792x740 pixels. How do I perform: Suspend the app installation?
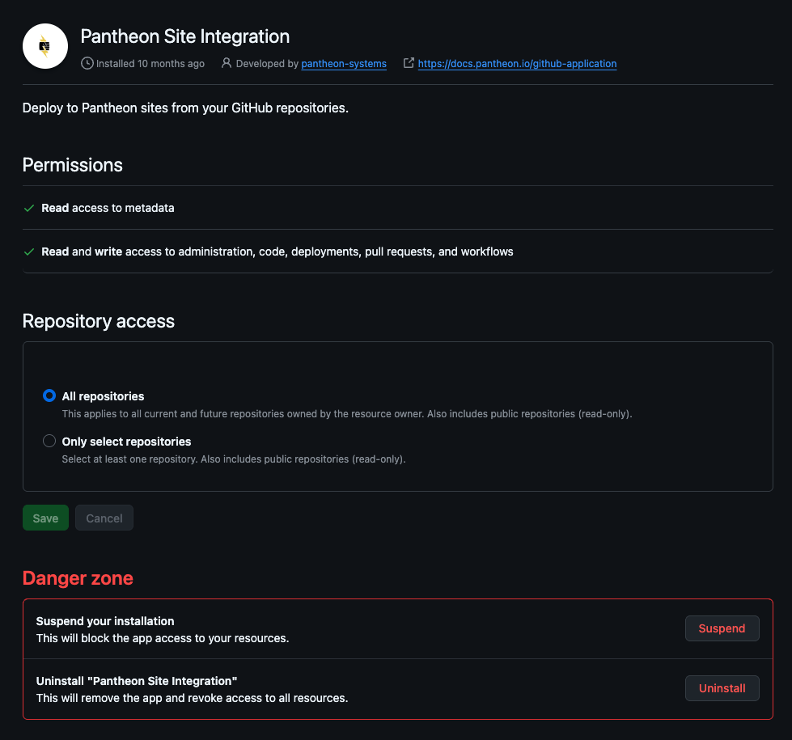(x=722, y=628)
